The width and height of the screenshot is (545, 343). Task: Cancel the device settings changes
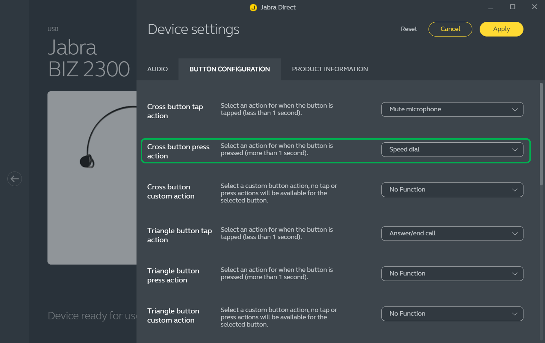pyautogui.click(x=450, y=29)
